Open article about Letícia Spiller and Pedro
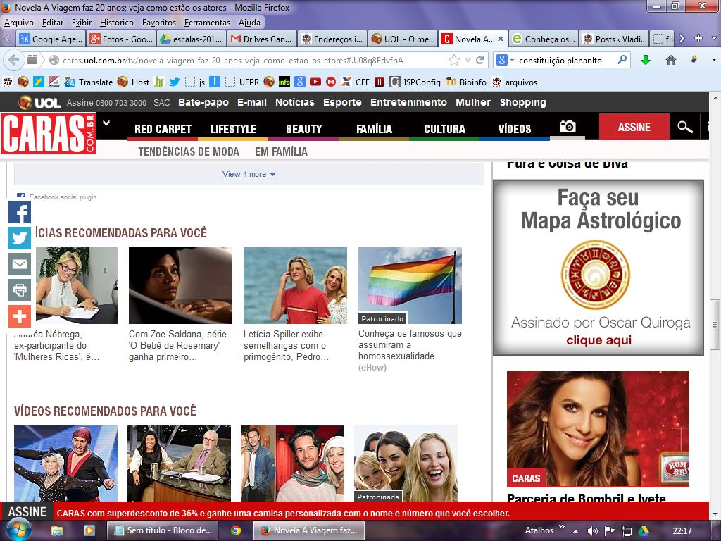 click(286, 345)
